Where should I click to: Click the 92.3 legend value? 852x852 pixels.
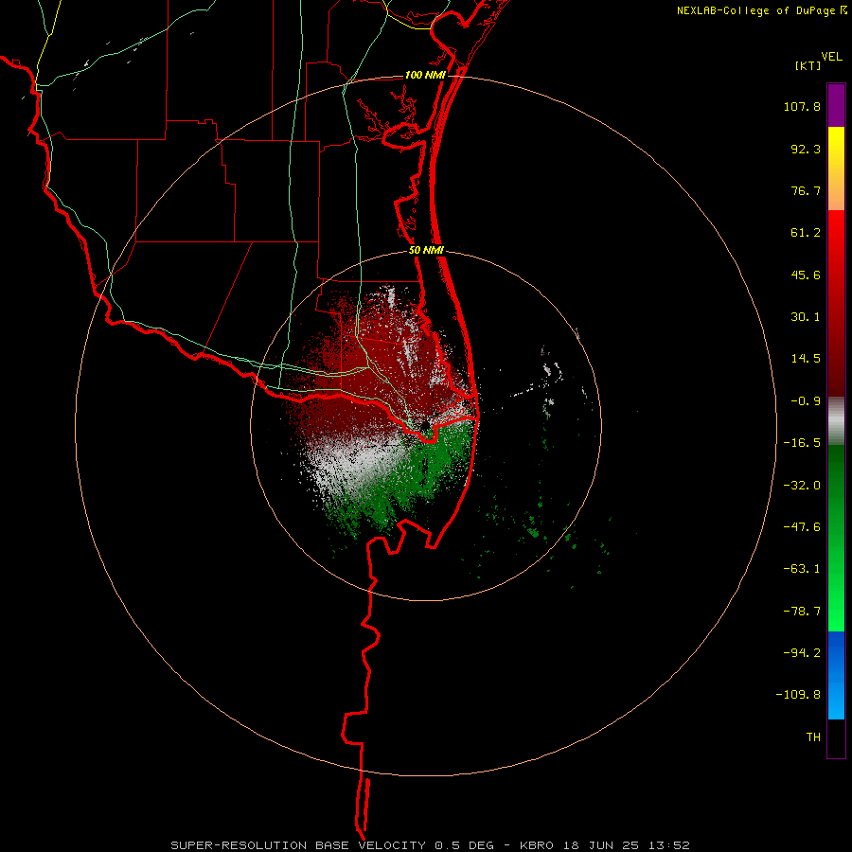pyautogui.click(x=806, y=149)
